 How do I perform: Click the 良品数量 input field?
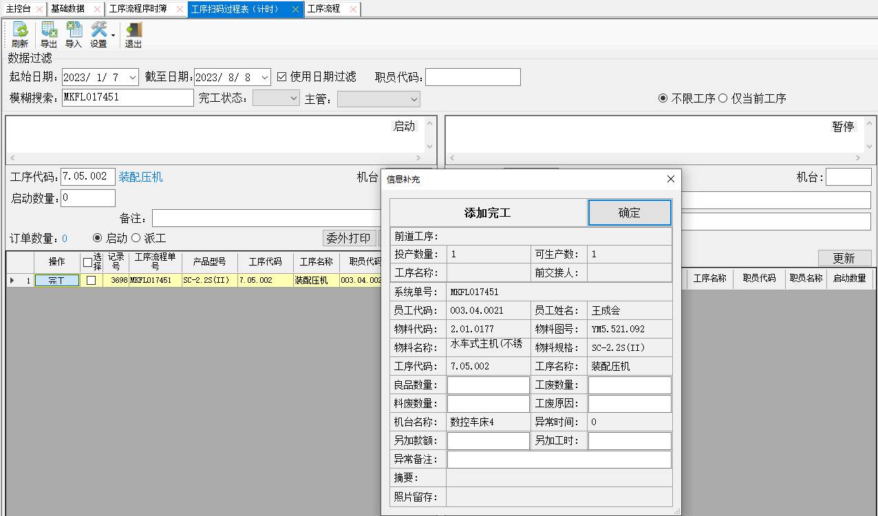tap(489, 385)
